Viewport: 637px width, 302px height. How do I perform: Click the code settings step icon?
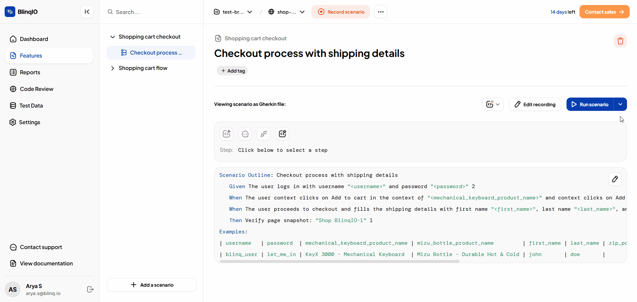[282, 134]
